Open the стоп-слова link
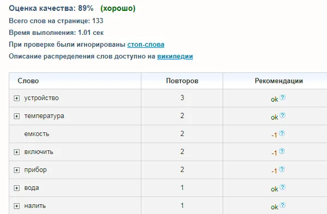 pos(146,45)
